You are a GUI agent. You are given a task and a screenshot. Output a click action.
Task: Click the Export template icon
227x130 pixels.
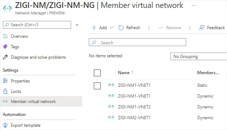pyautogui.click(x=5, y=125)
